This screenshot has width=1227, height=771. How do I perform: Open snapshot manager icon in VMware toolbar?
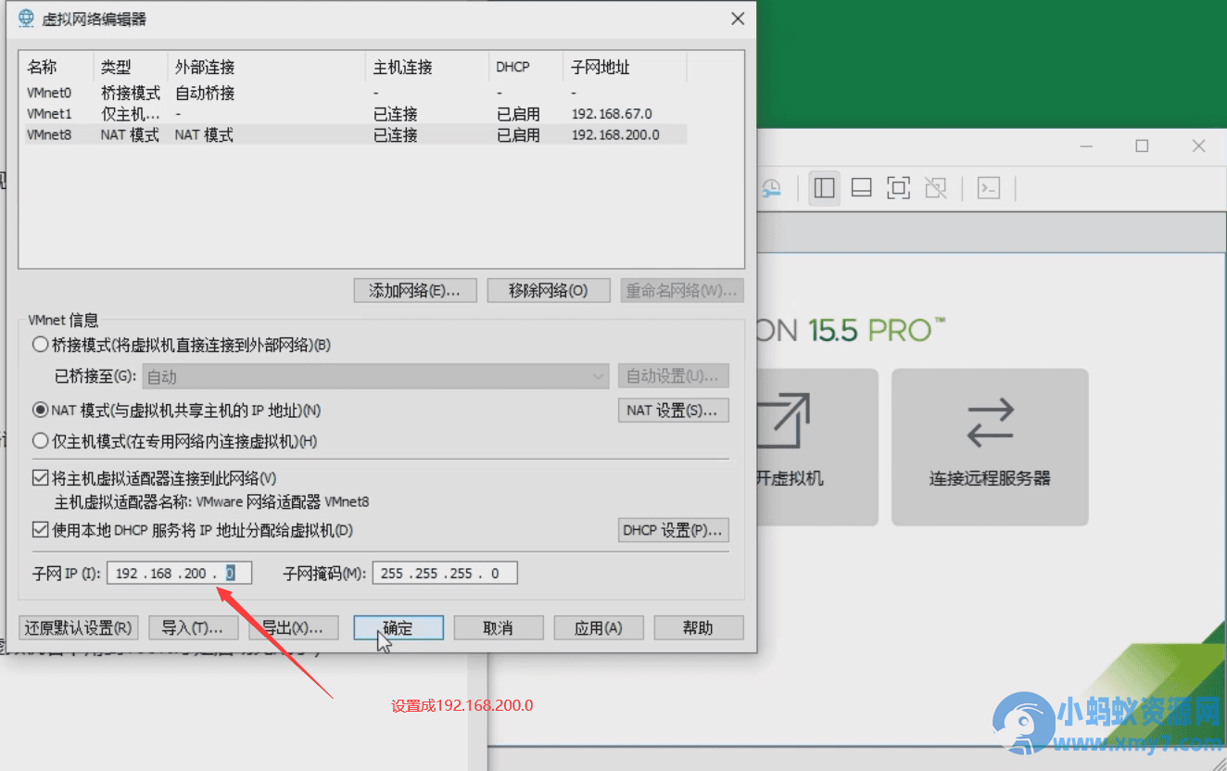[x=770, y=188]
